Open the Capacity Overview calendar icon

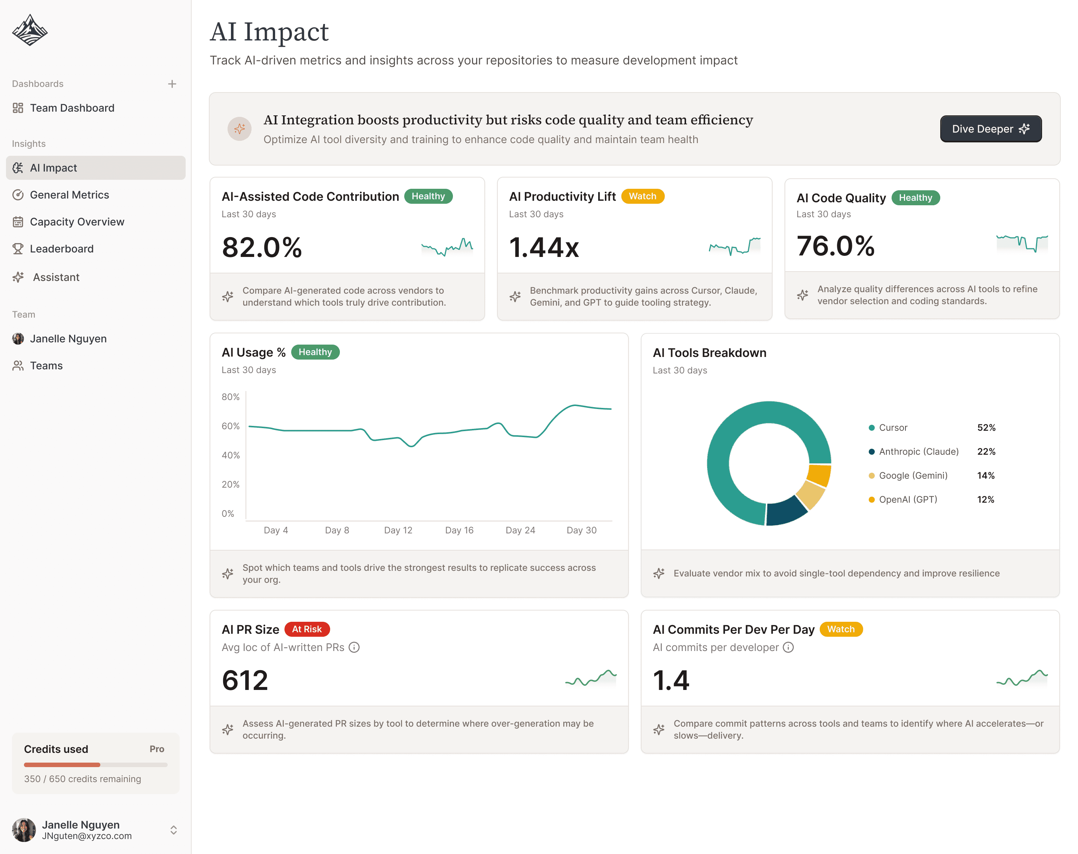18,221
